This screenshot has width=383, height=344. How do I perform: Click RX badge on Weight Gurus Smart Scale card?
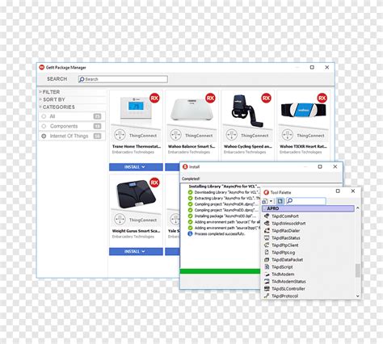tap(154, 182)
